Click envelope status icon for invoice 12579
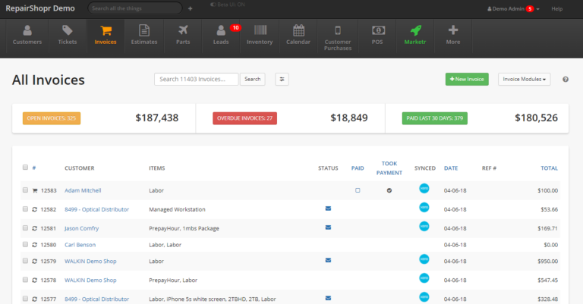The image size is (583, 304). tap(328, 260)
